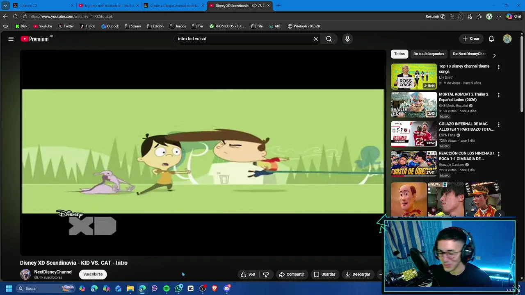Save the video with Guardar
The height and width of the screenshot is (295, 525).
point(324,274)
